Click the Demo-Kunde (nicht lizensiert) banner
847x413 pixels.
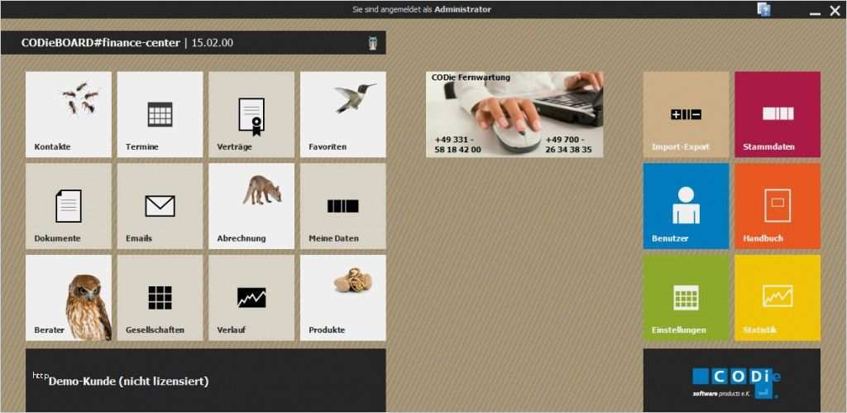206,381
